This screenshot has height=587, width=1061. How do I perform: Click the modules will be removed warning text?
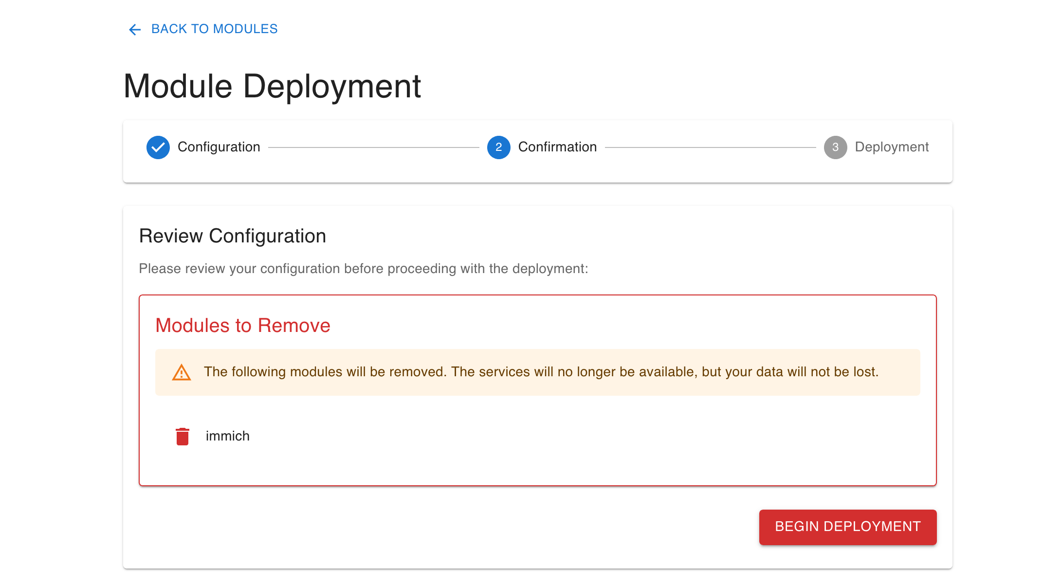tap(541, 372)
